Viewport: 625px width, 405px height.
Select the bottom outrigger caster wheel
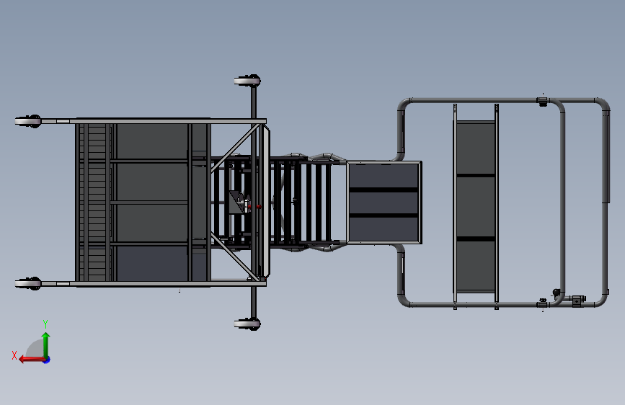(247, 324)
